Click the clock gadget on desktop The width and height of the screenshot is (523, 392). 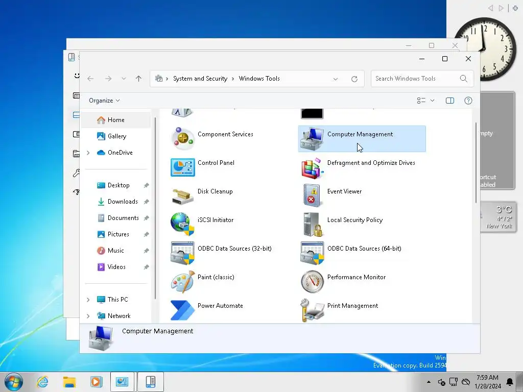(485, 49)
